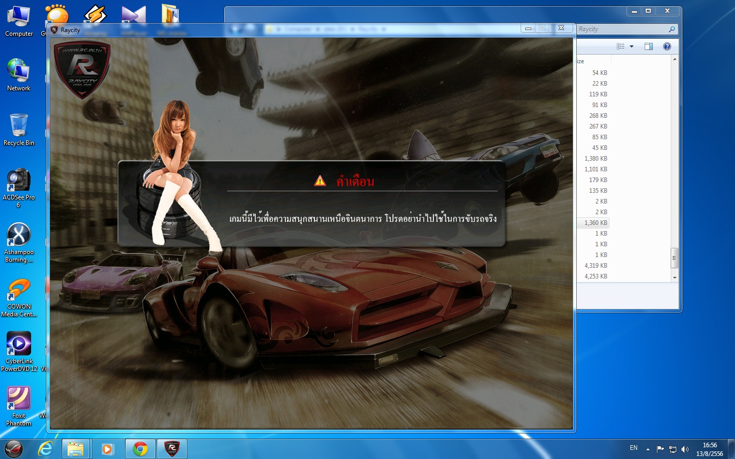Select the file row sized 267 KB
Viewport: 735px width, 459px height.
[593, 126]
